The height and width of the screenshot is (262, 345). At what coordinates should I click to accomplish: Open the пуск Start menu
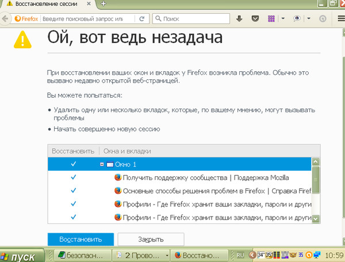pos(22,256)
